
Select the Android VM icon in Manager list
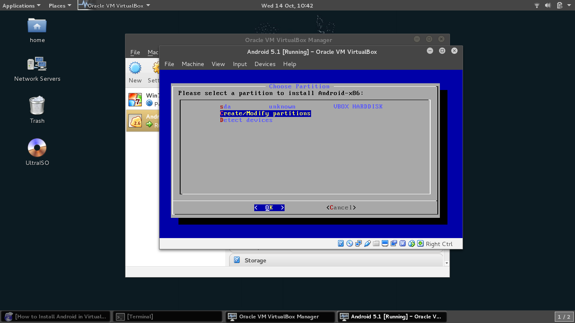pos(135,121)
